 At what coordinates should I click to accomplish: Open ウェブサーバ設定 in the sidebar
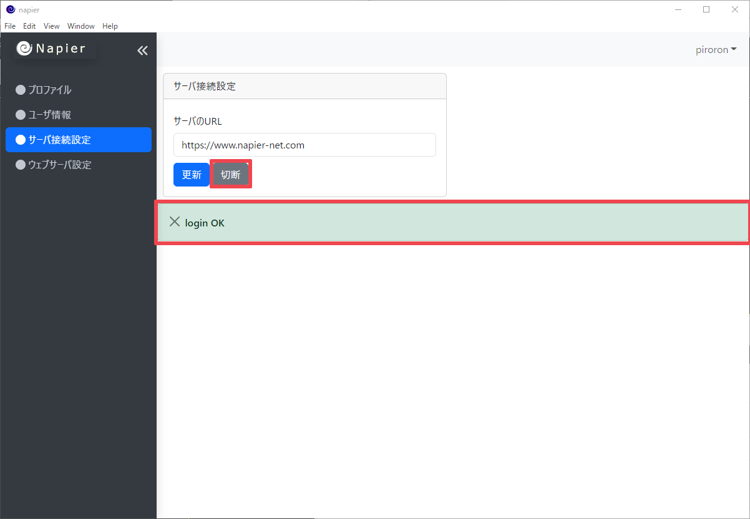(x=79, y=165)
